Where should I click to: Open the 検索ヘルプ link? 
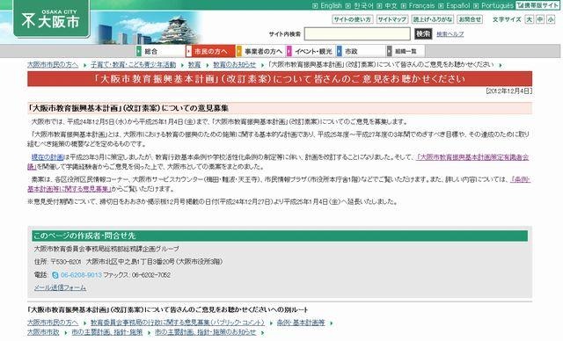(450, 34)
